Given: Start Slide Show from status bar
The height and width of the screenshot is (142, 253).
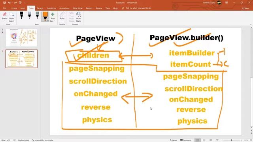Looking at the screenshot, I should pyautogui.click(x=217, y=140).
